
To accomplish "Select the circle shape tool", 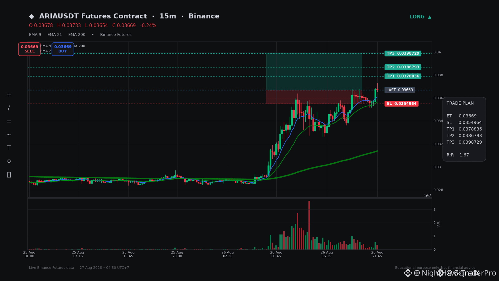I will coord(9,161).
